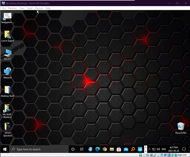Open File Explorer from the taskbar

pyautogui.click(x=112, y=149)
